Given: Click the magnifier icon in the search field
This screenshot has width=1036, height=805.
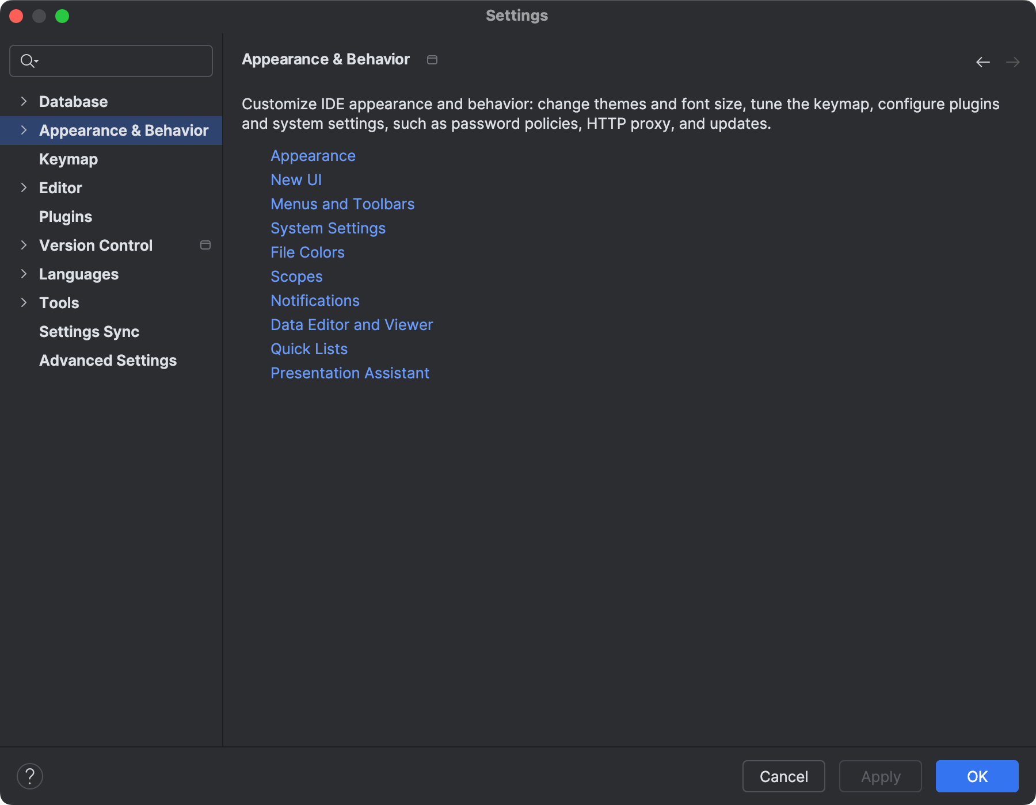Looking at the screenshot, I should click(x=28, y=60).
